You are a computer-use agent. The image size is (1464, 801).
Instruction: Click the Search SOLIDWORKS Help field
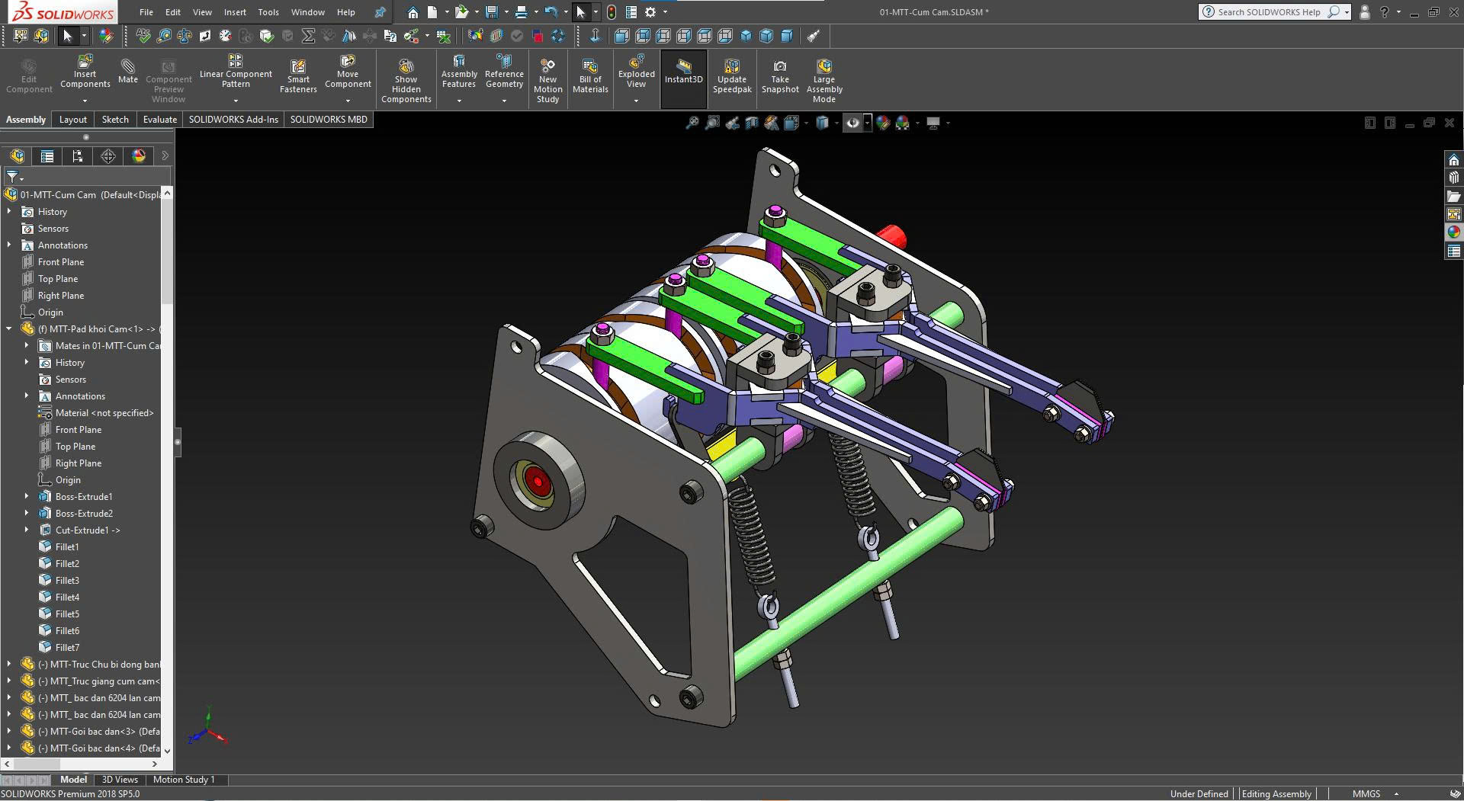point(1274,12)
